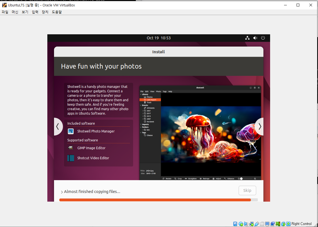The image size is (318, 227).
Task: Click the GIMP Image Editor icon
Action: 71,148
